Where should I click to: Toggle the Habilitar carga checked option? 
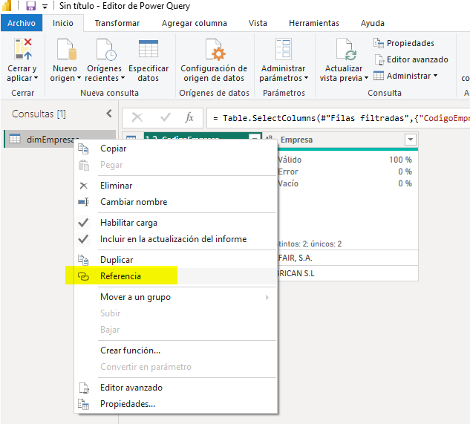128,223
